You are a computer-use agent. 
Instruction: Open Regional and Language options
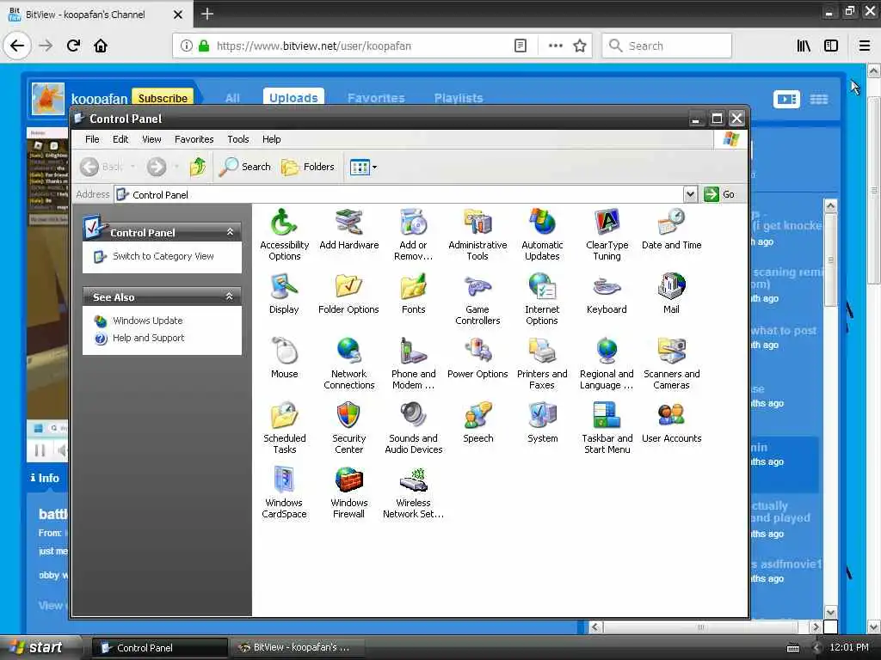[607, 364]
